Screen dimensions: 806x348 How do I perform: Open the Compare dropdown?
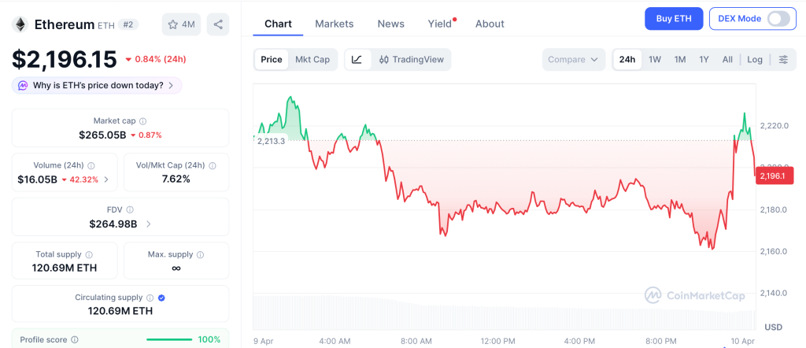click(573, 60)
